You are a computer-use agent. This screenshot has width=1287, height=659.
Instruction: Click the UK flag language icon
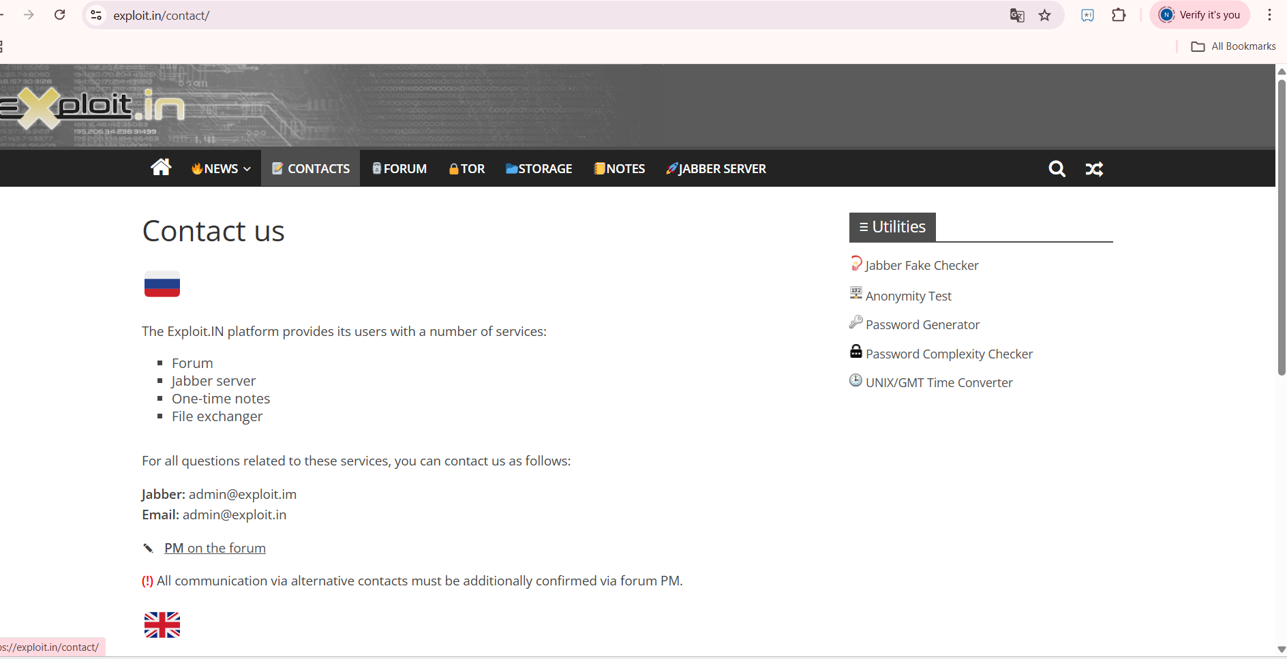click(x=162, y=625)
